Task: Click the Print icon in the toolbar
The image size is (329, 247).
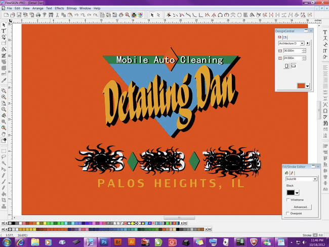Action: pyautogui.click(x=38, y=15)
